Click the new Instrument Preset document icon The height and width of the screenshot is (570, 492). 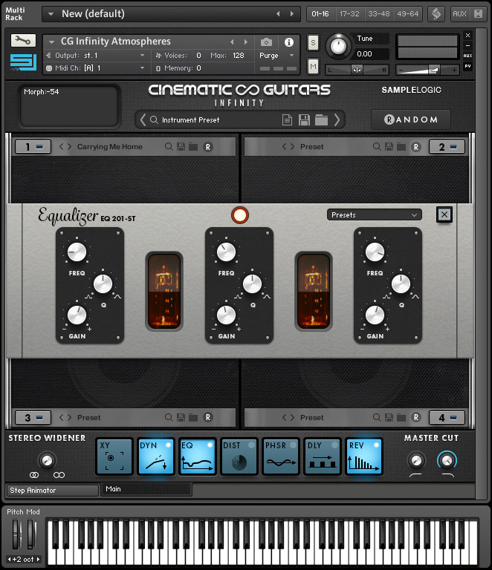(x=287, y=119)
